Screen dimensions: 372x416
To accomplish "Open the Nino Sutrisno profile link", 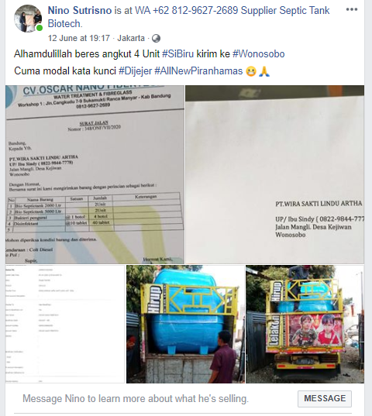I will 80,11.
